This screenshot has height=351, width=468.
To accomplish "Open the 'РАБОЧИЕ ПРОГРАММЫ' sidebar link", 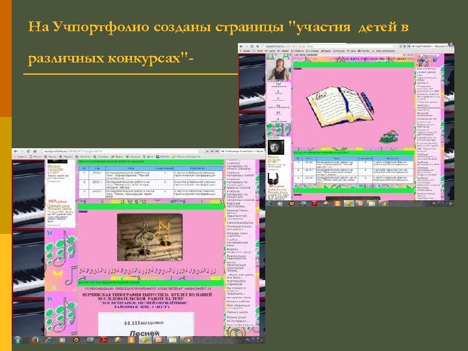I will tap(236, 205).
